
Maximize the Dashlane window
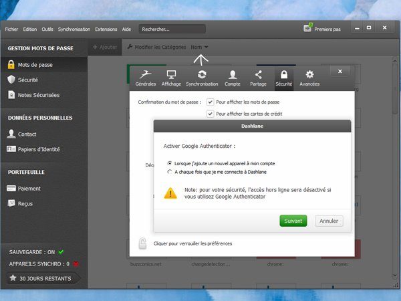tap(369, 27)
